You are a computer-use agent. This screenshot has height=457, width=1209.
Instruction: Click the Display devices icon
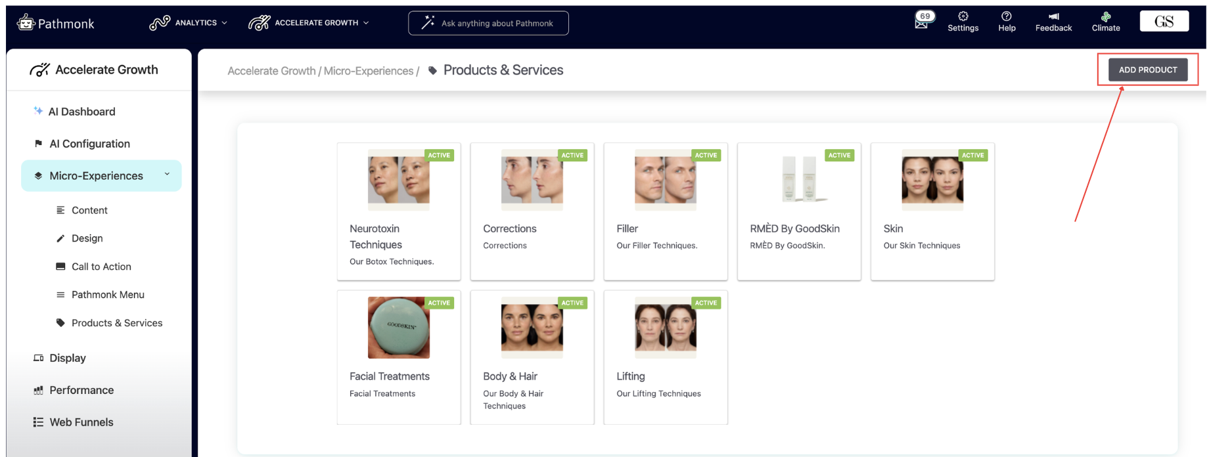tap(38, 358)
